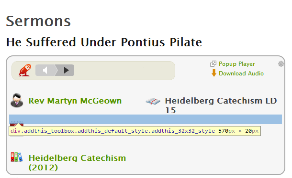
Task: Open the gear settings icon in the player corner
Action: coord(281,64)
